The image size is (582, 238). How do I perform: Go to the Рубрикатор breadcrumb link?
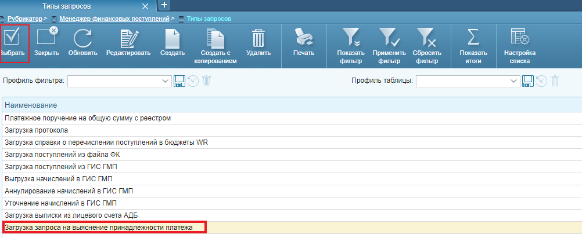[25, 18]
